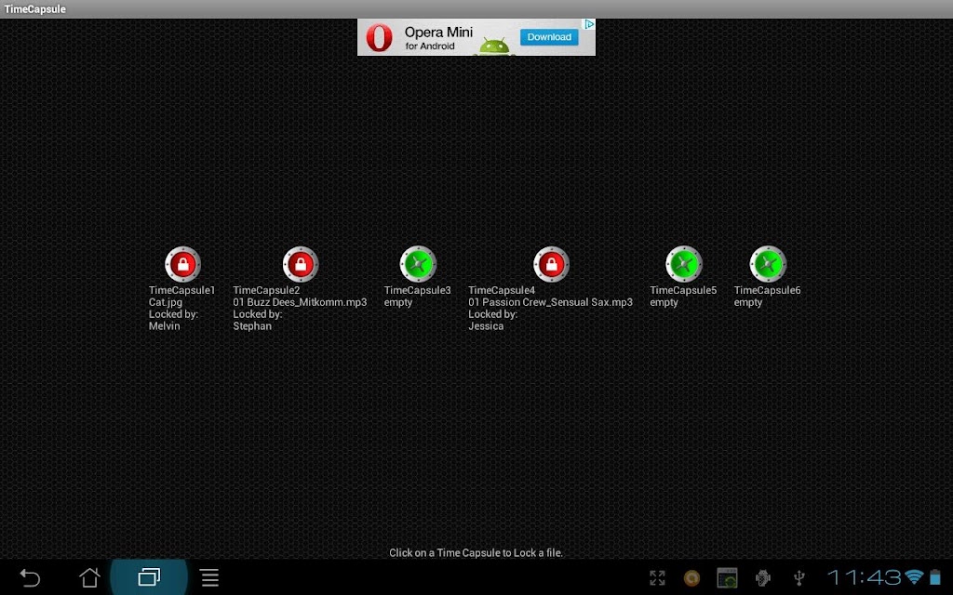The image size is (953, 595).
Task: Go to the Android home screen
Action: point(89,577)
